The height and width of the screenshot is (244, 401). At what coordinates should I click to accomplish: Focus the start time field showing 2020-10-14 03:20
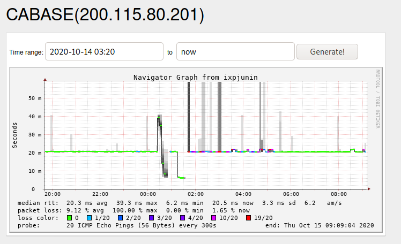[104, 52]
